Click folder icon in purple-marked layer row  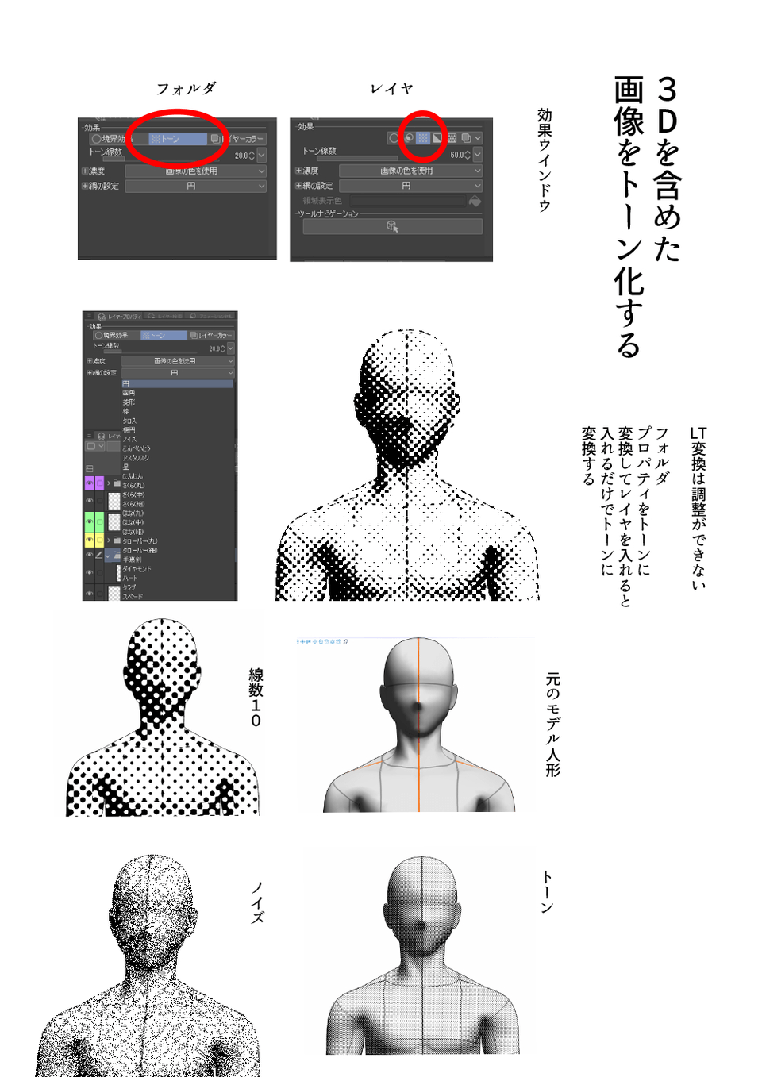[117, 483]
